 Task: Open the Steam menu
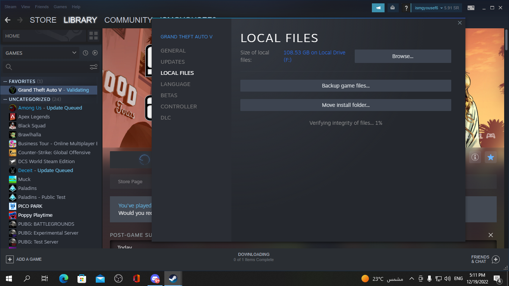tap(10, 7)
